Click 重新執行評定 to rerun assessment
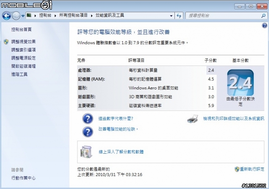269x189 pixels. pos(252,169)
